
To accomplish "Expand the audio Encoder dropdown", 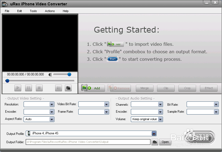I will (160, 112).
